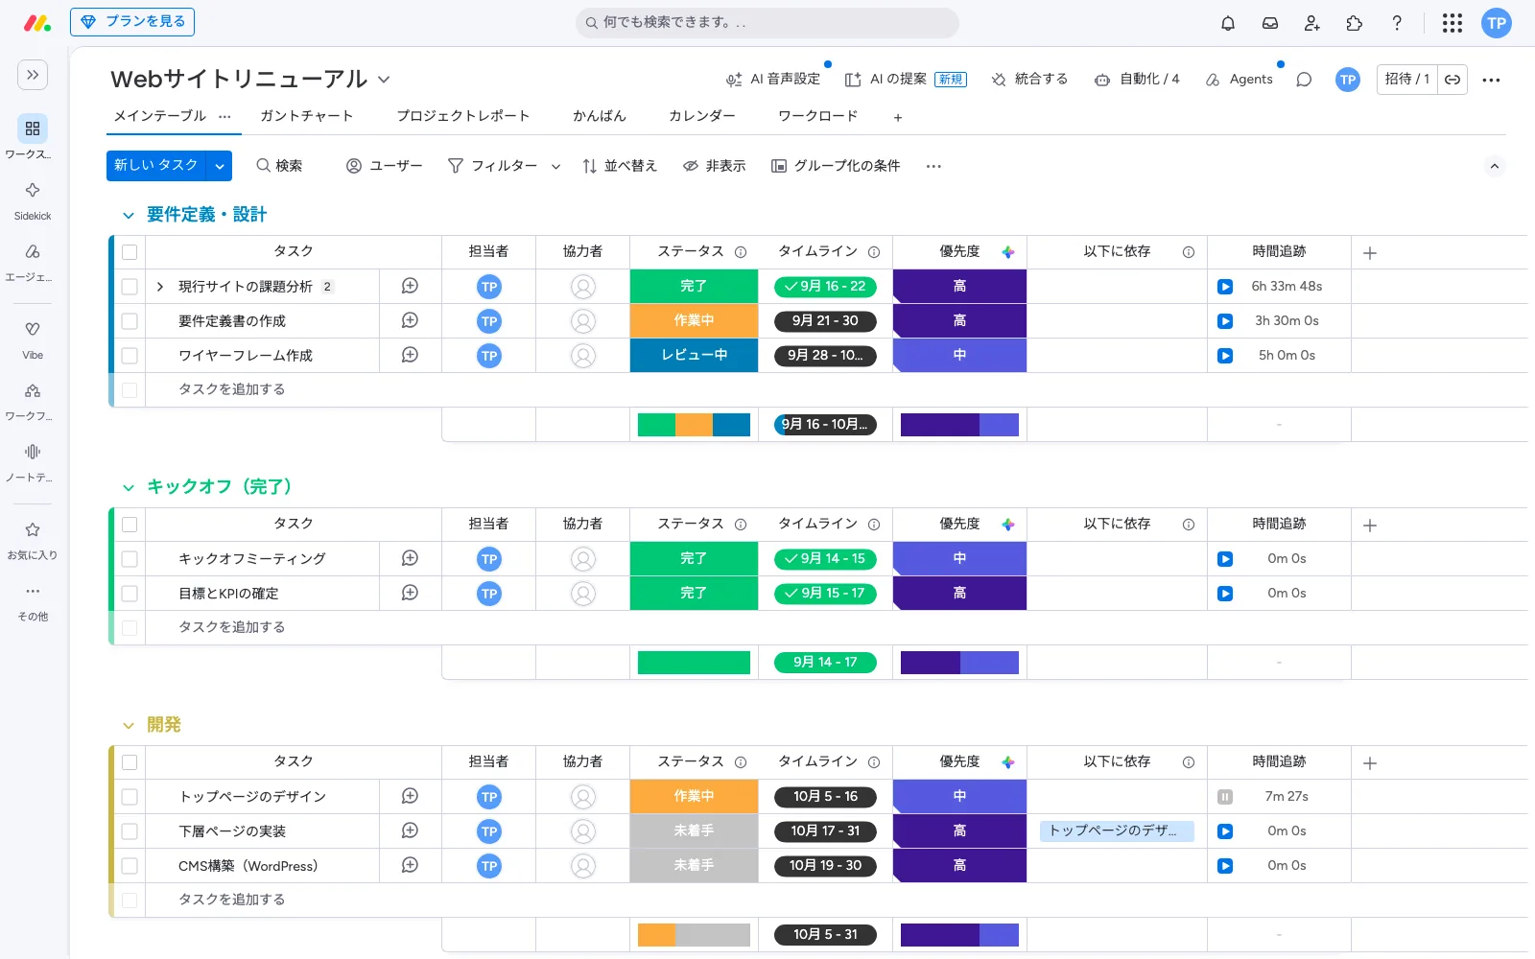
Task: Open 自動化 / 4 automations
Action: [x=1137, y=80]
